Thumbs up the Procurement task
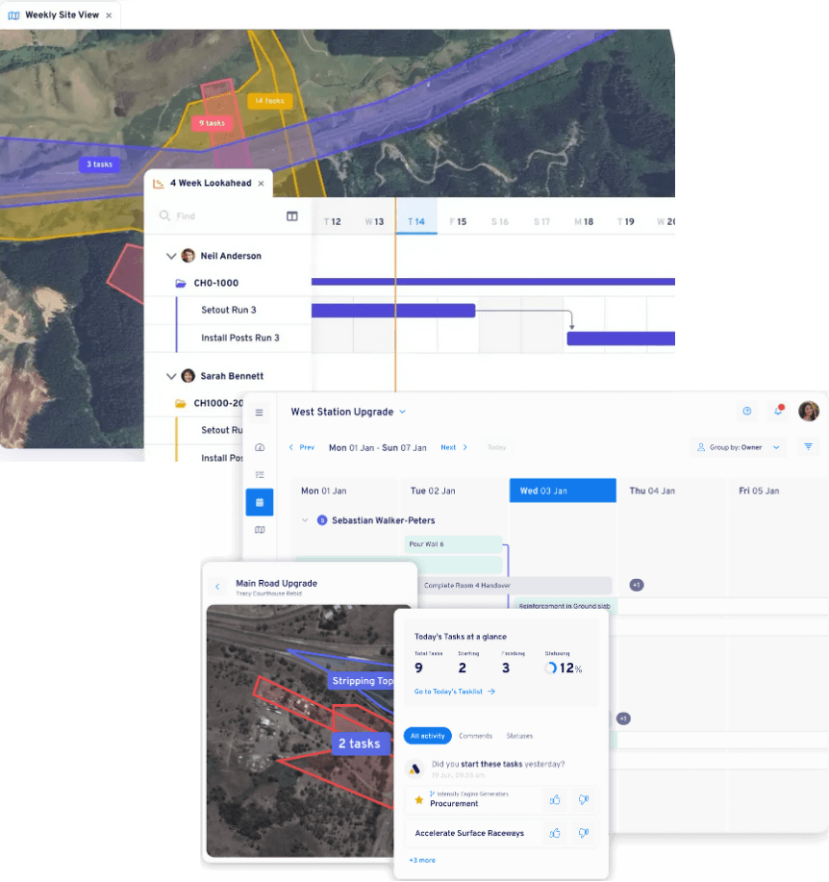 pos(555,799)
